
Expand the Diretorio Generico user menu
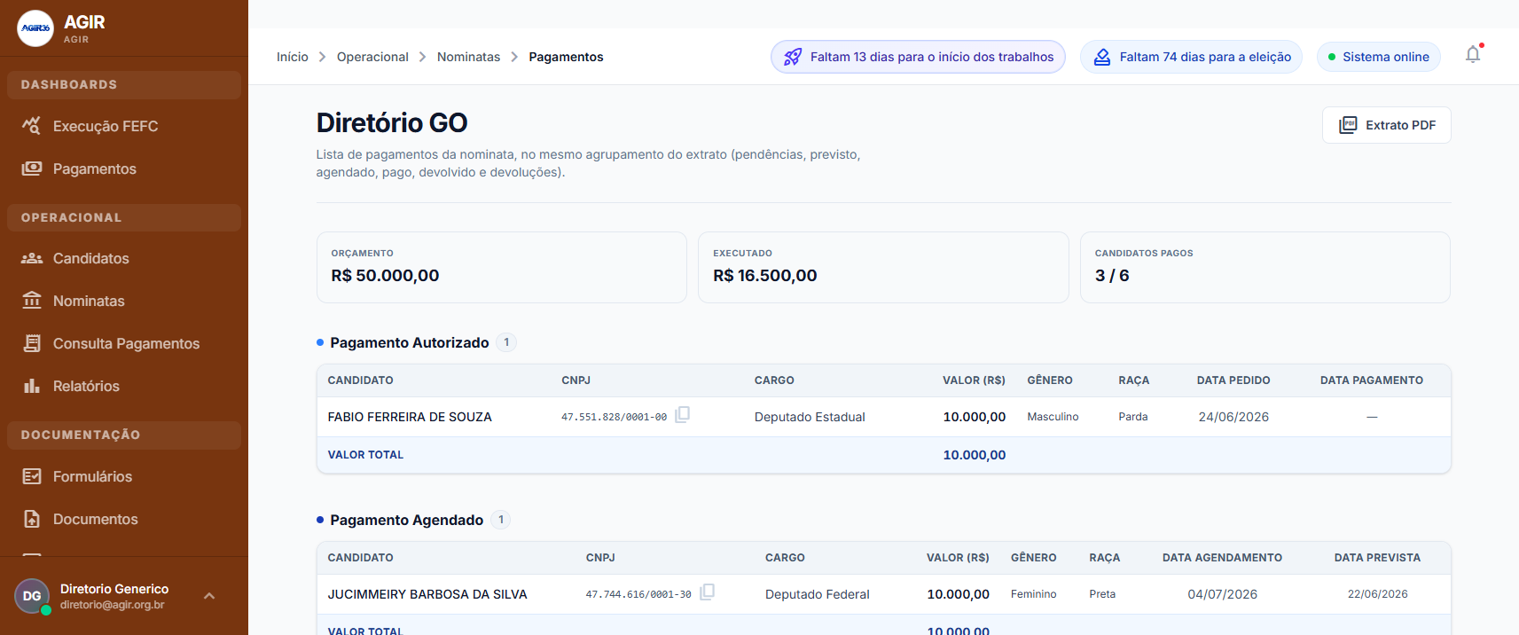209,596
